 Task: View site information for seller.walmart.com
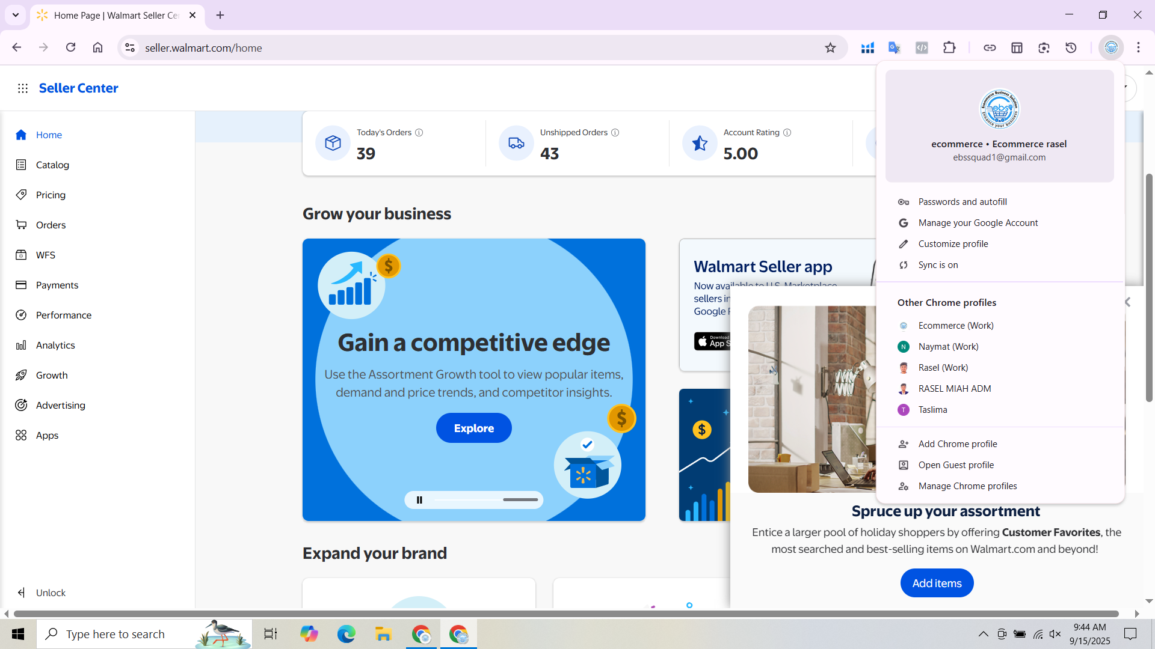pos(129,47)
